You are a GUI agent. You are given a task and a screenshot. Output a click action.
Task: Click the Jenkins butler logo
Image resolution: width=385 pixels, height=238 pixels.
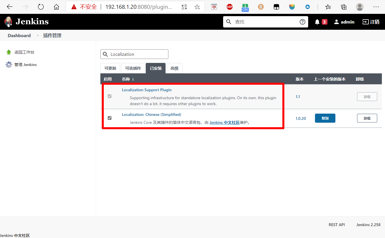click(x=9, y=22)
